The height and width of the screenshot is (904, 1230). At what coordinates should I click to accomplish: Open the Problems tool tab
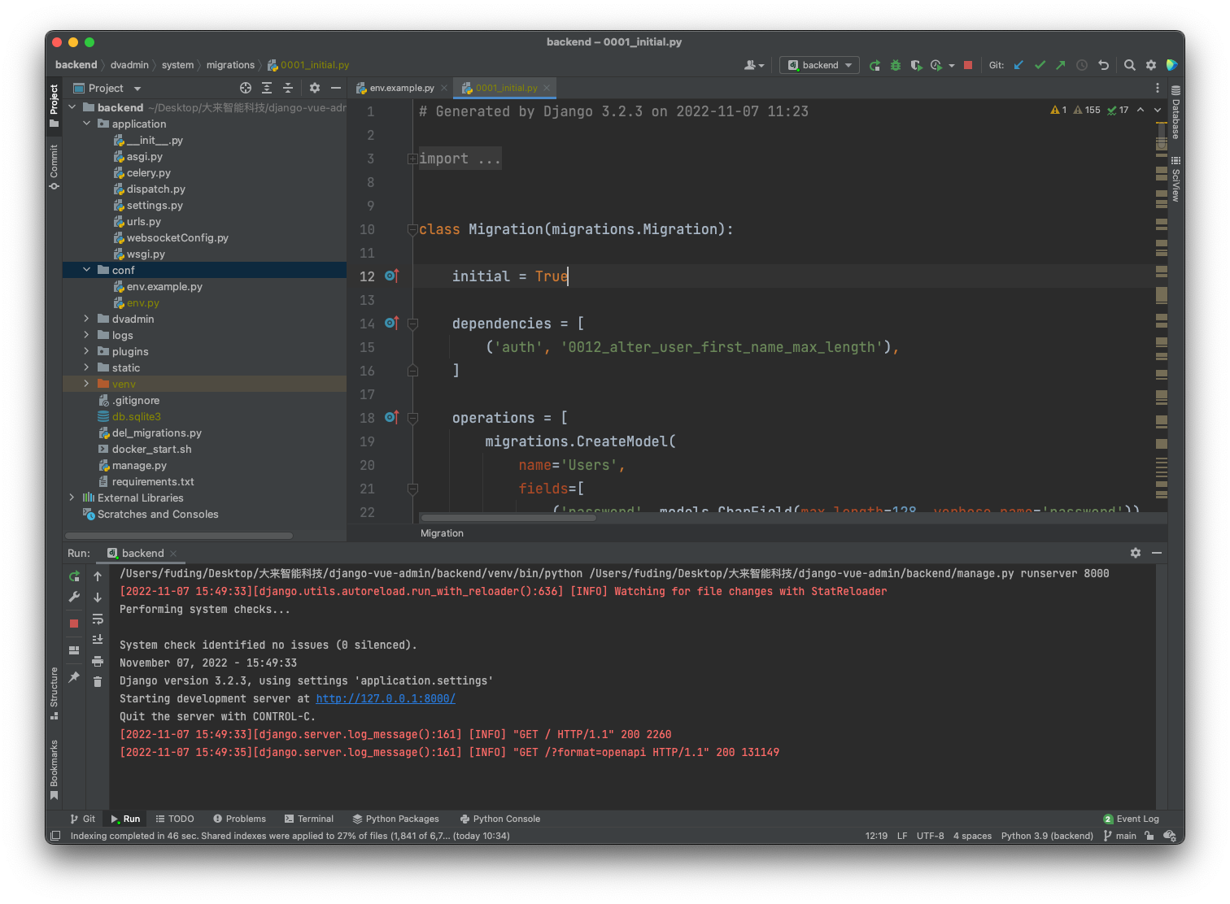tap(239, 819)
